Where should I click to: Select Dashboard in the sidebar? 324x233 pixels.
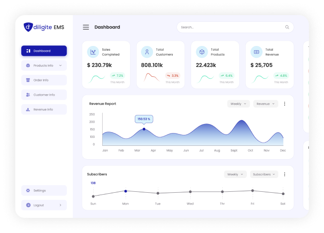click(x=44, y=51)
